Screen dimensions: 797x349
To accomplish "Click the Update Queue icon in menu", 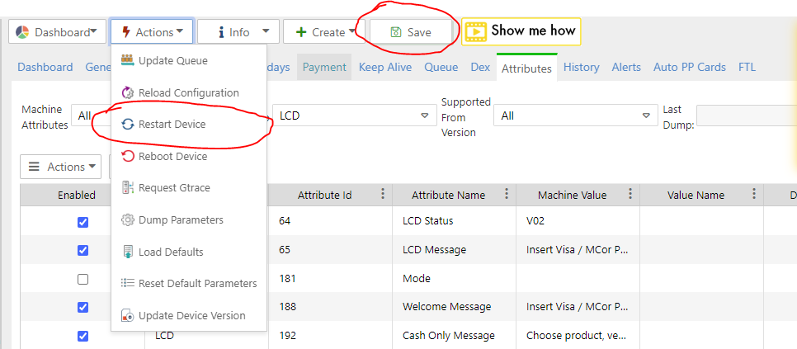I will [127, 60].
